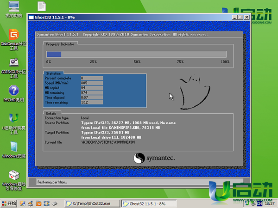Minimize the Ghost32 window
Screen dimensions: 278x208
(x=234, y=18)
